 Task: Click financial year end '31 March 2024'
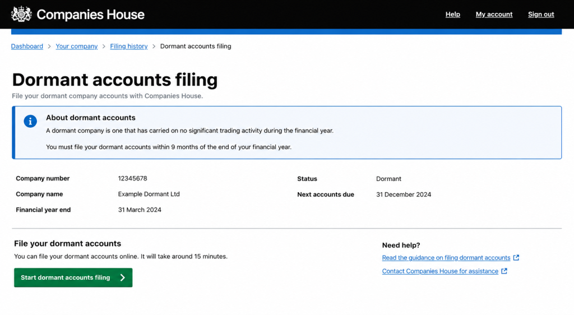(x=140, y=210)
